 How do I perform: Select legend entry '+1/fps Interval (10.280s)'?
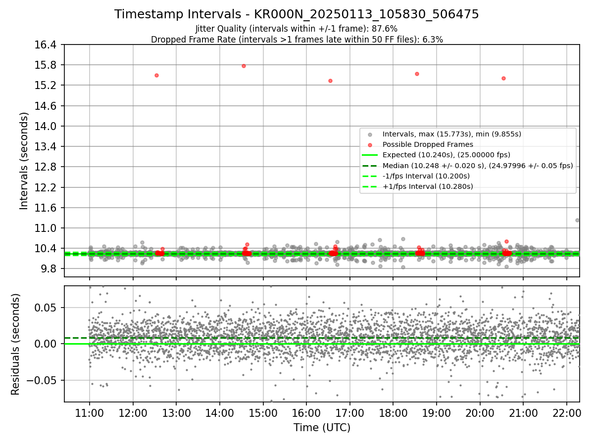point(428,186)
